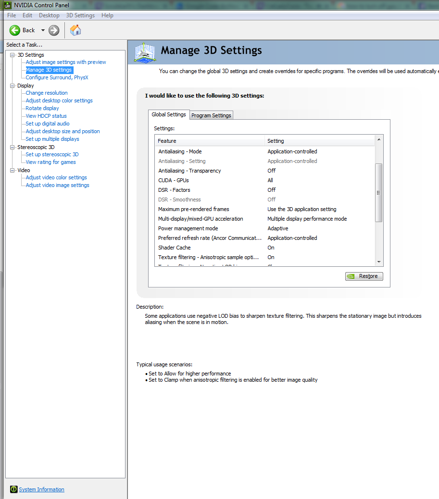This screenshot has height=499, width=439.
Task: Switch to the Program Settings tab
Action: (x=211, y=115)
